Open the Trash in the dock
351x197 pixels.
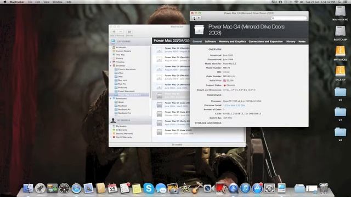[324, 188]
